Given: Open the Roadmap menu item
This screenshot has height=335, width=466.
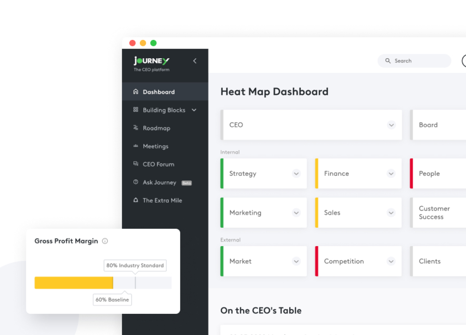Looking at the screenshot, I should (x=157, y=128).
